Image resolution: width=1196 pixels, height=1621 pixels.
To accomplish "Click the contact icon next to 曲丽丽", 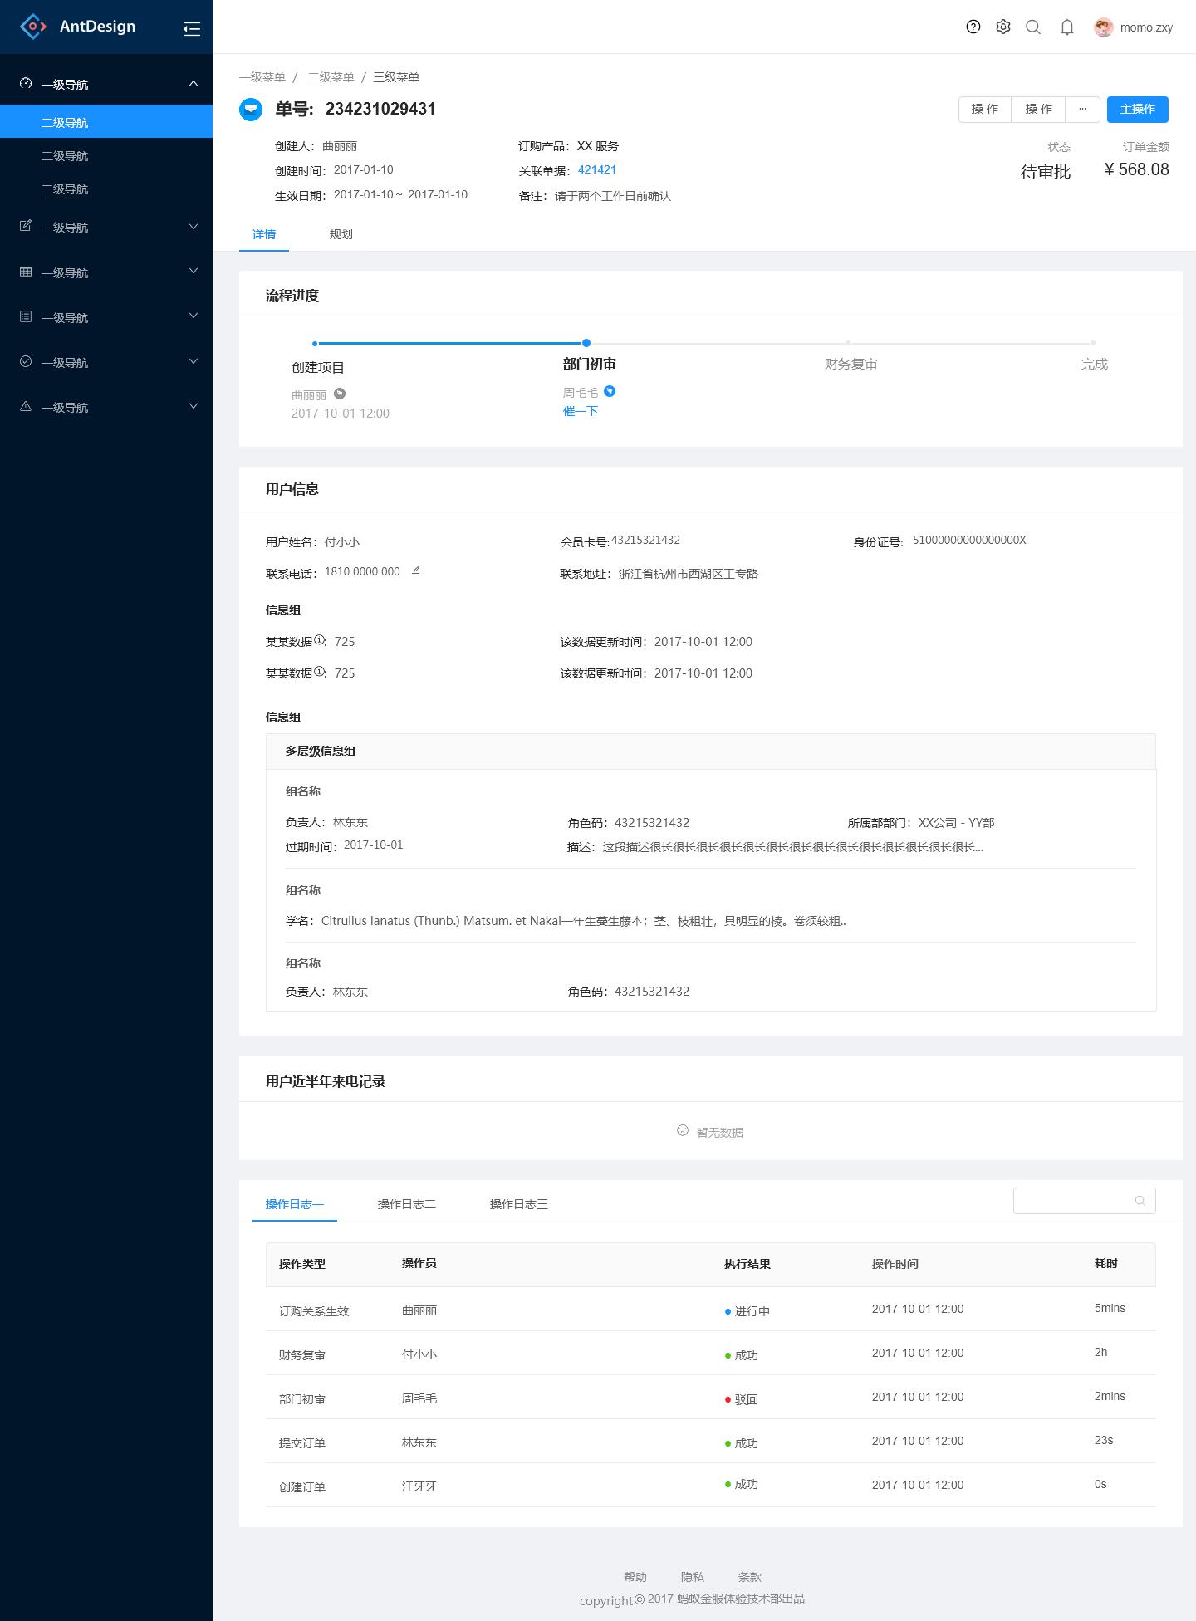I will [340, 394].
